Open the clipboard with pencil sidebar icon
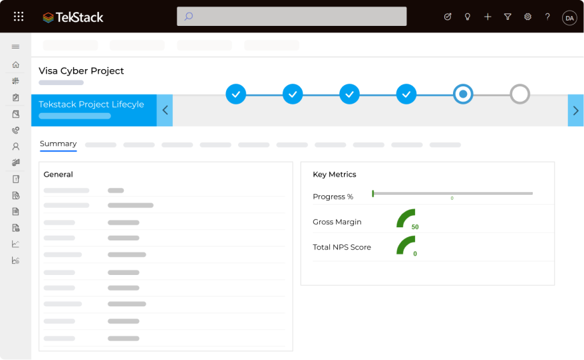This screenshot has width=584, height=360. point(16,98)
